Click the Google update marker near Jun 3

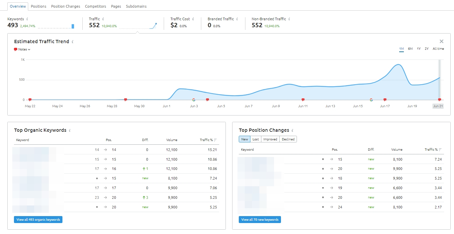pos(194,100)
